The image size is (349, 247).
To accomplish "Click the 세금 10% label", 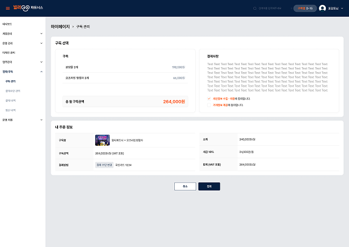I will 209,152.
